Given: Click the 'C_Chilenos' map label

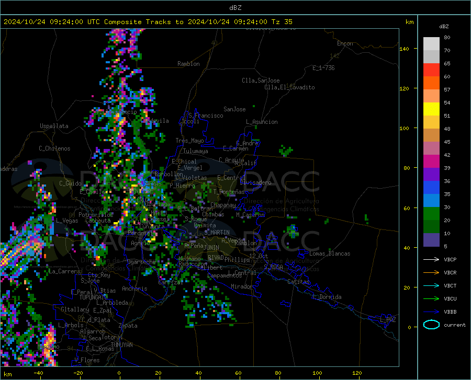Looking at the screenshot, I should point(54,148).
